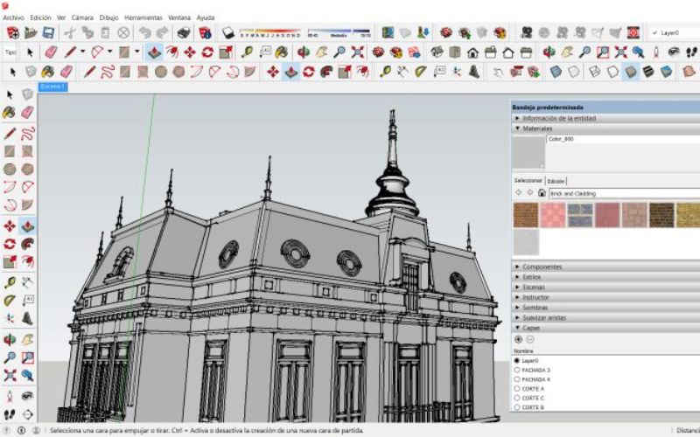Pick the first brown brick material swatch
This screenshot has width=700, height=437.
[526, 215]
